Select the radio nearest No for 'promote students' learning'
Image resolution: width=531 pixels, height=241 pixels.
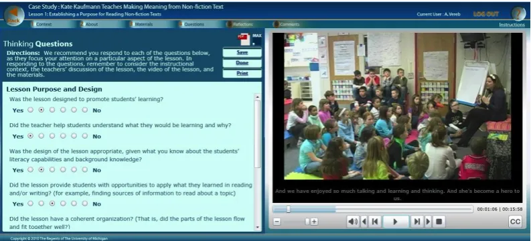[x=84, y=110]
